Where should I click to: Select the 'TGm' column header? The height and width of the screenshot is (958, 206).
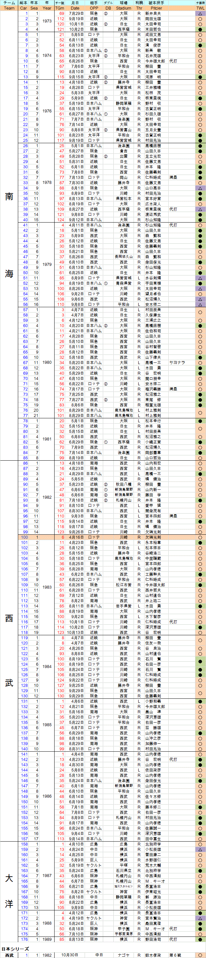[60, 8]
